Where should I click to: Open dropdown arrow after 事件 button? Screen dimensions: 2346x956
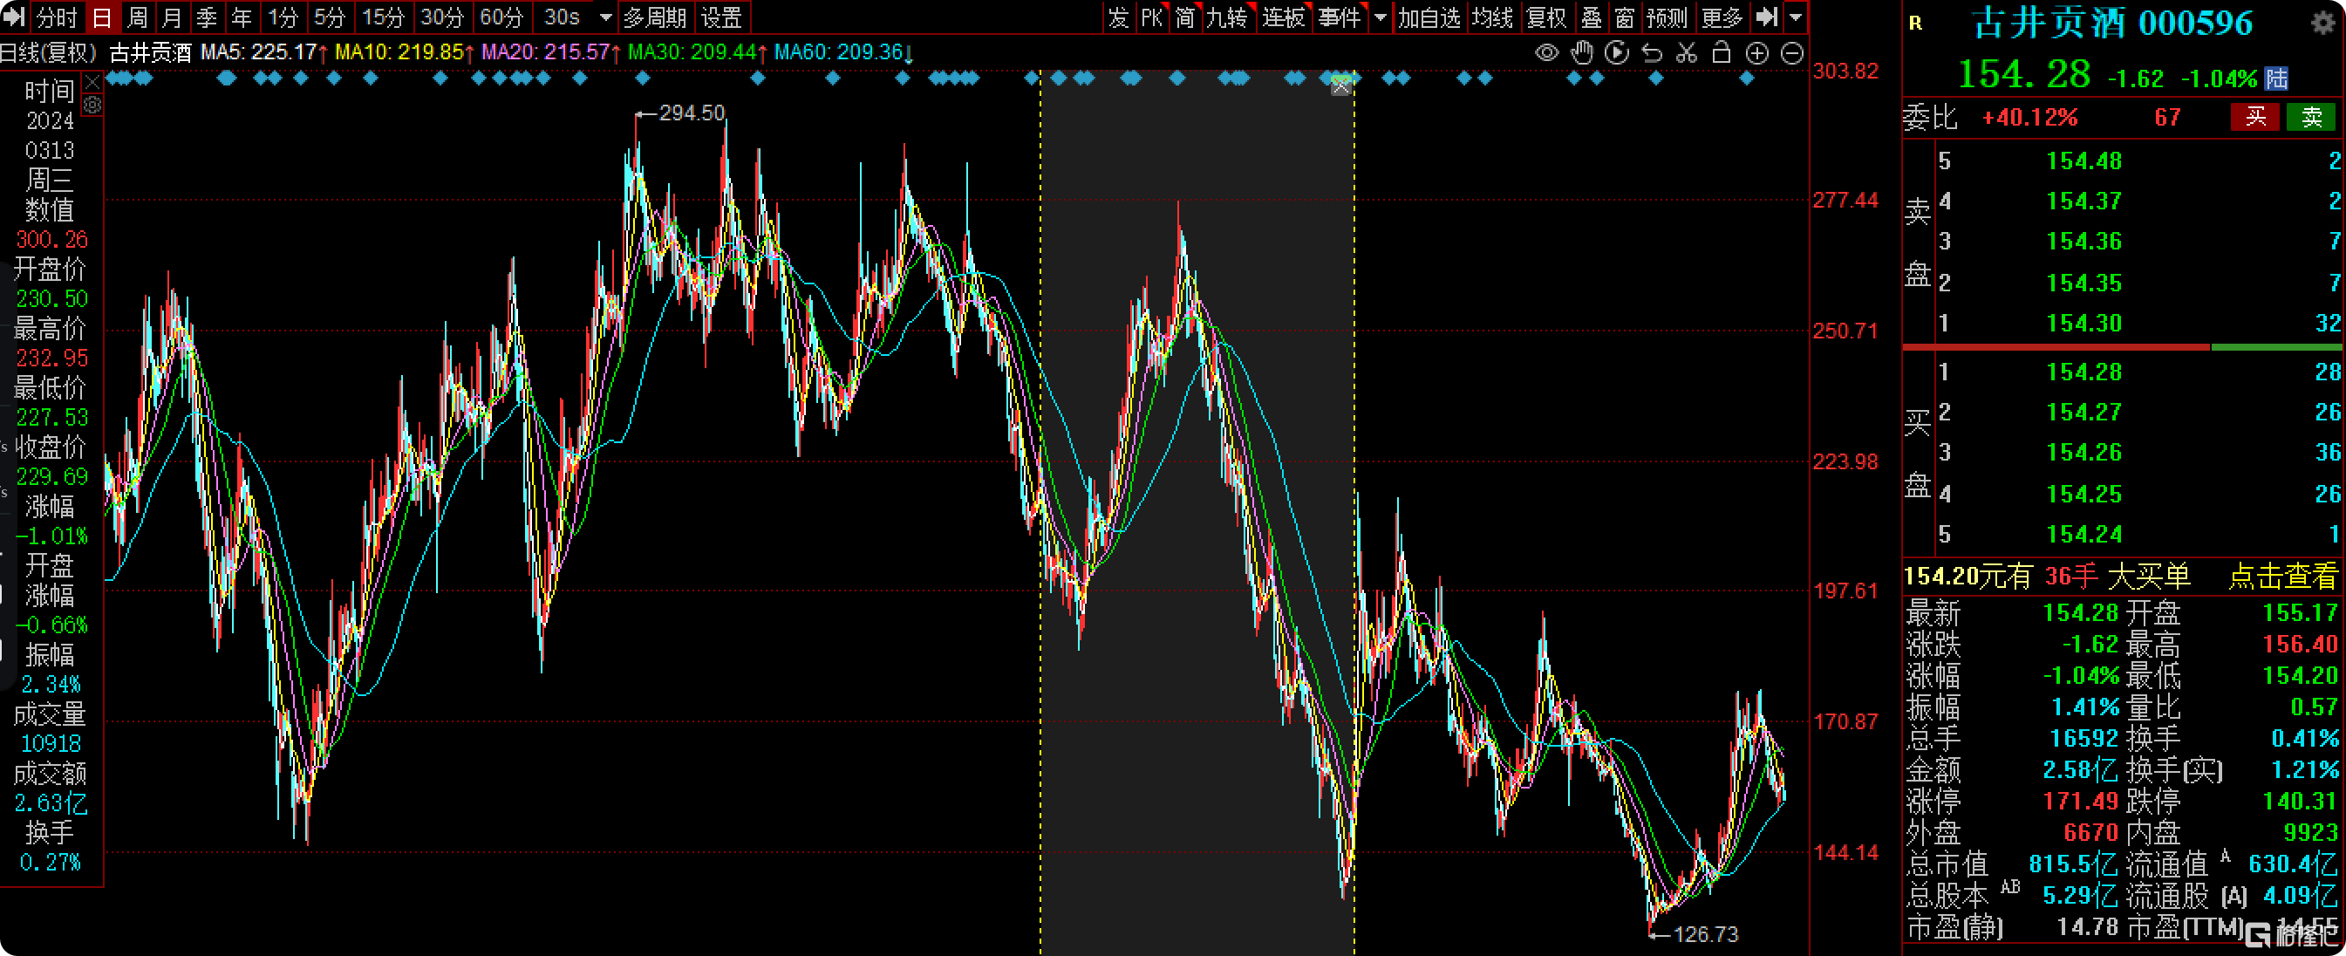[x=1381, y=17]
